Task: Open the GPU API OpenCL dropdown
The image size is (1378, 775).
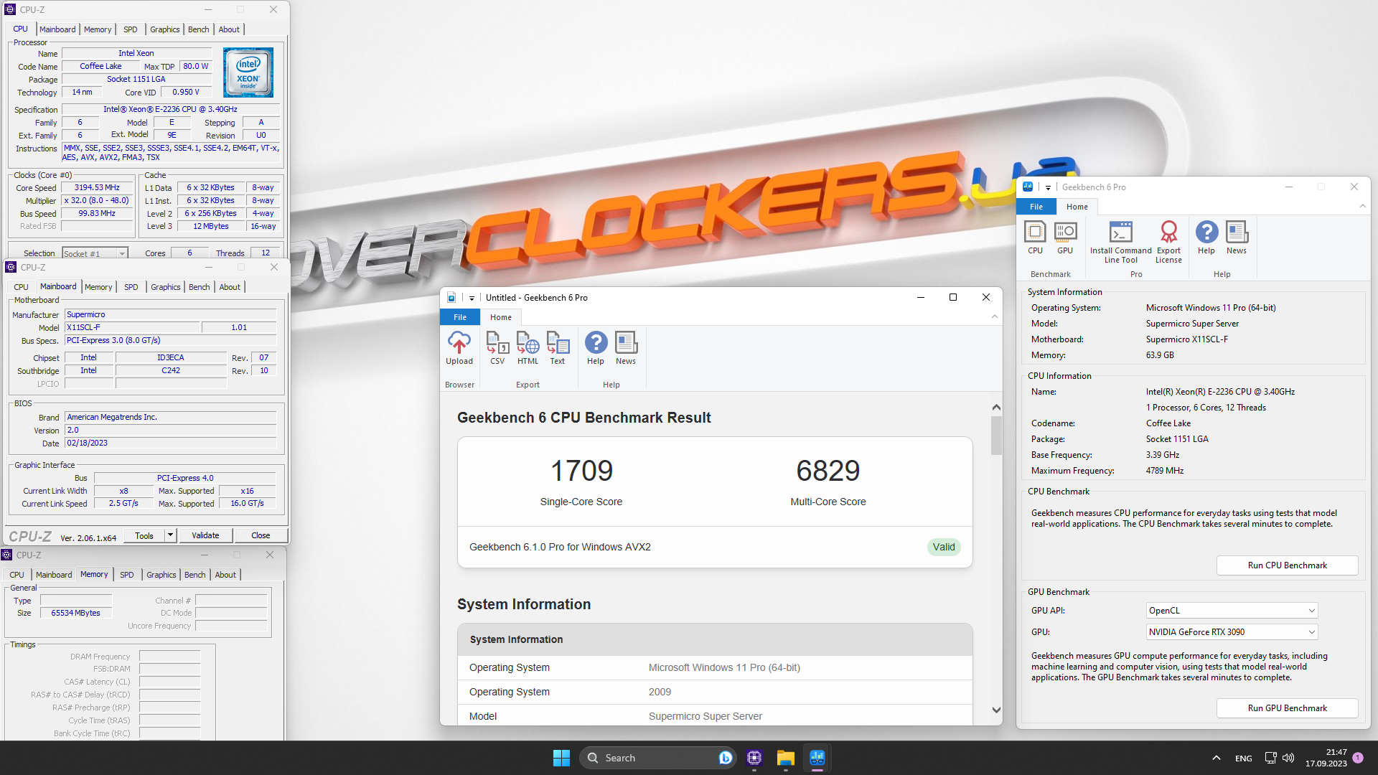Action: 1232,611
